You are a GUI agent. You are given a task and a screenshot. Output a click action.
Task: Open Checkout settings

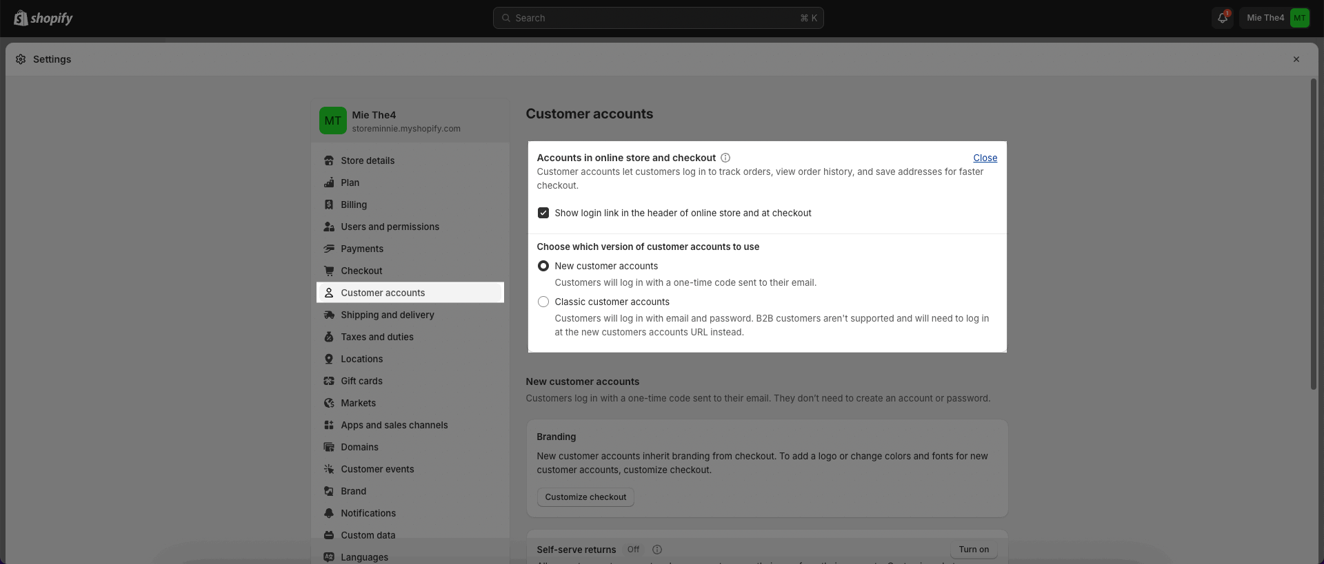(410, 271)
